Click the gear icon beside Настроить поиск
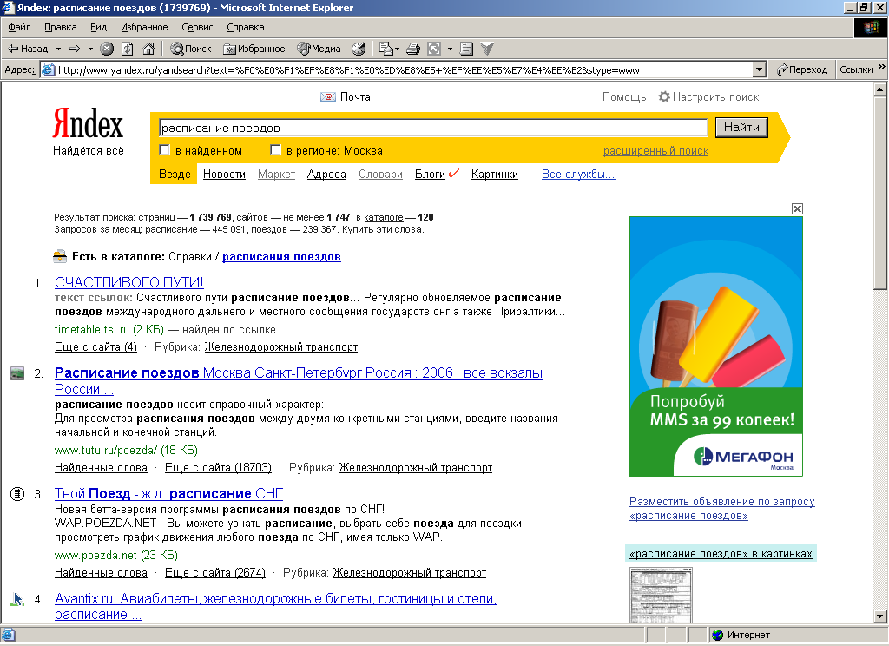The width and height of the screenshot is (889, 646). coord(664,97)
